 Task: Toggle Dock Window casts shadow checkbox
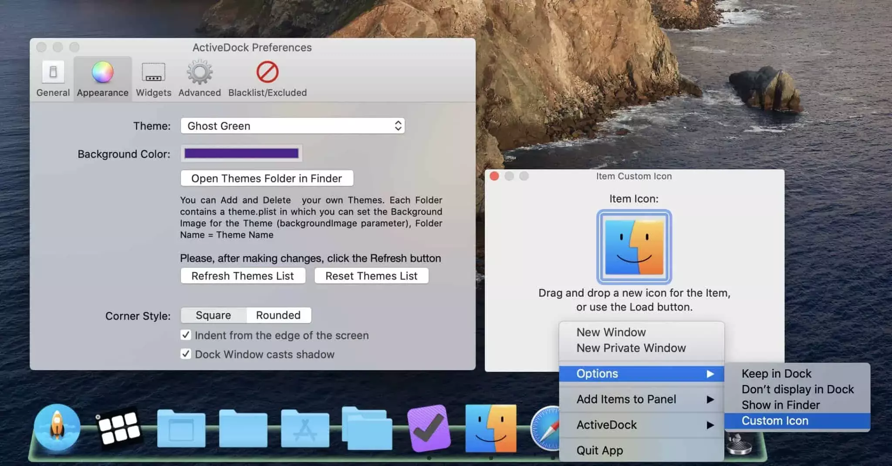pyautogui.click(x=186, y=354)
